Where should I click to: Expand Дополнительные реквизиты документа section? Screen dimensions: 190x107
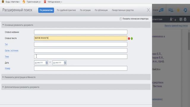pyautogui.click(x=76, y=87)
